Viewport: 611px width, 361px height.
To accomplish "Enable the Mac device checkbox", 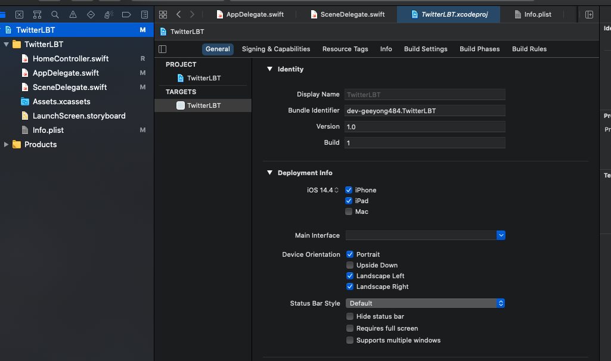I will [x=349, y=211].
